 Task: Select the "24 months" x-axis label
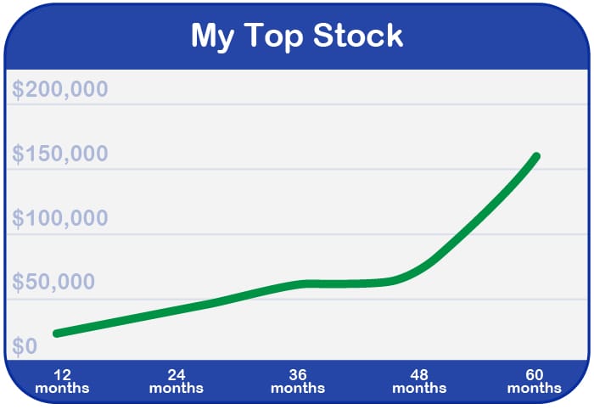[176, 381]
